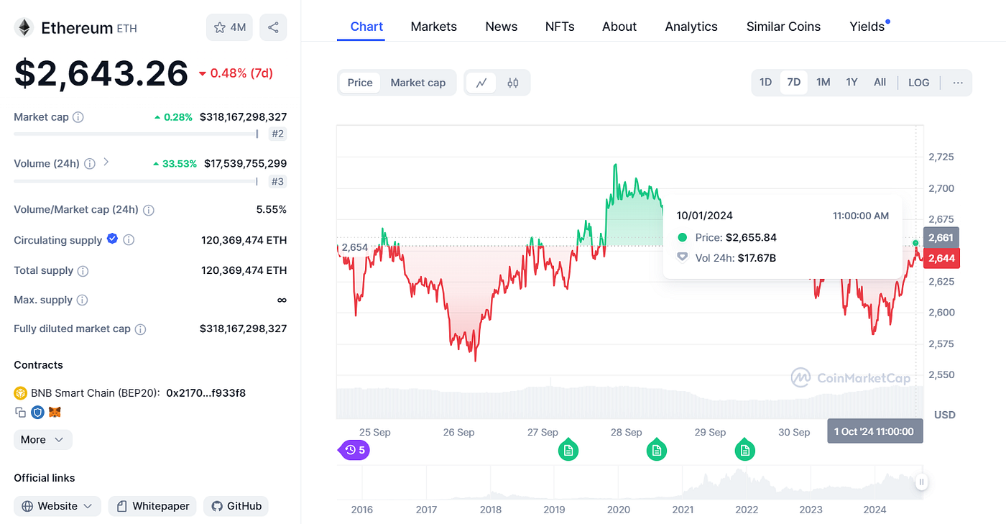The image size is (1006, 524).
Task: Switch to candlestick chart view icon
Action: coord(512,83)
